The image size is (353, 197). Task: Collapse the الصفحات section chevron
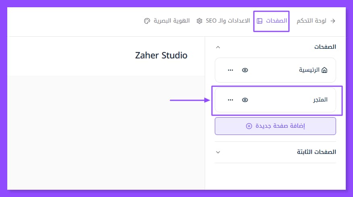click(x=218, y=47)
